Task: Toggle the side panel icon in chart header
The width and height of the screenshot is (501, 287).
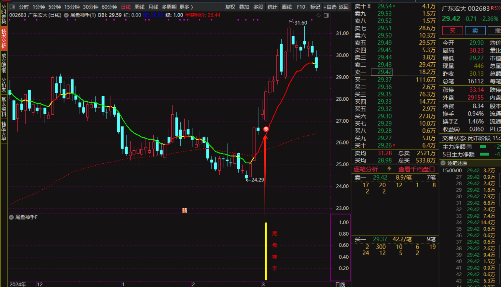Action: 326,15
